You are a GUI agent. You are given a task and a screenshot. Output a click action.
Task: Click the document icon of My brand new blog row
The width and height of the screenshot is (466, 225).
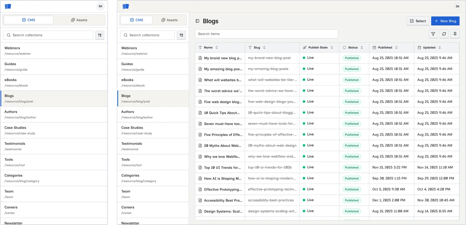click(200, 58)
